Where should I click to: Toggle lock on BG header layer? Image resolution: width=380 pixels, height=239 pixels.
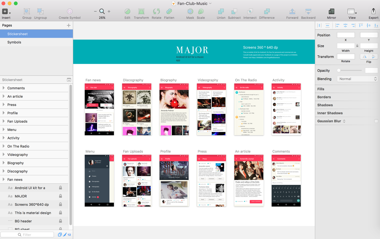point(61,221)
